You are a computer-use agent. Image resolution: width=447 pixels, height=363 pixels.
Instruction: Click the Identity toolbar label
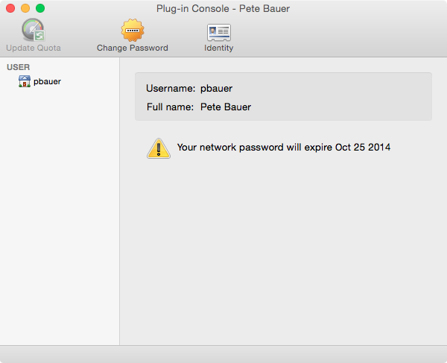tap(218, 48)
